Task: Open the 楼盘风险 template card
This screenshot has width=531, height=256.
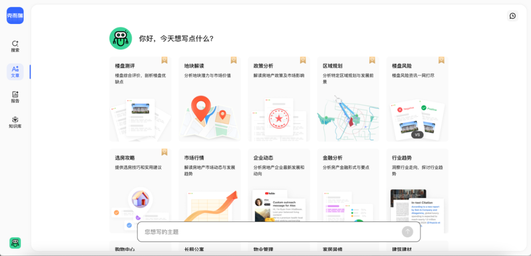Action: pos(417,99)
